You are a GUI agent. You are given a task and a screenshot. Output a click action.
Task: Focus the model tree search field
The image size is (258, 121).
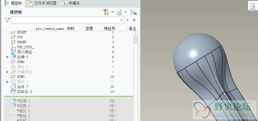(x=68, y=20)
